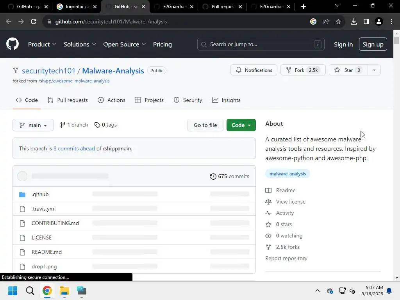Screen dimensions: 400x300
Task: Open the securitytech101 owner link
Action: 48,71
